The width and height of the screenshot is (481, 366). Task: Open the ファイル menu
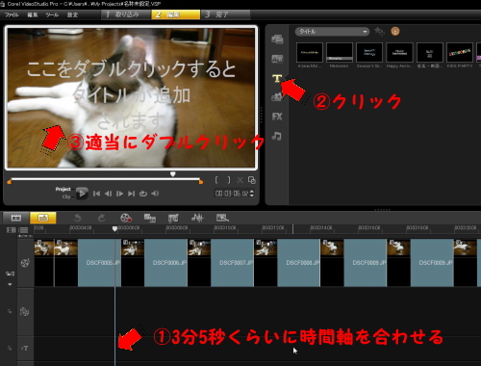(12, 14)
